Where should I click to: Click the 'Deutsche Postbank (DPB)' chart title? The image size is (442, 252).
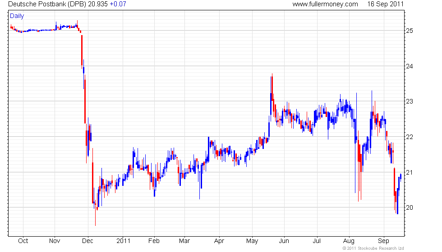click(x=47, y=4)
